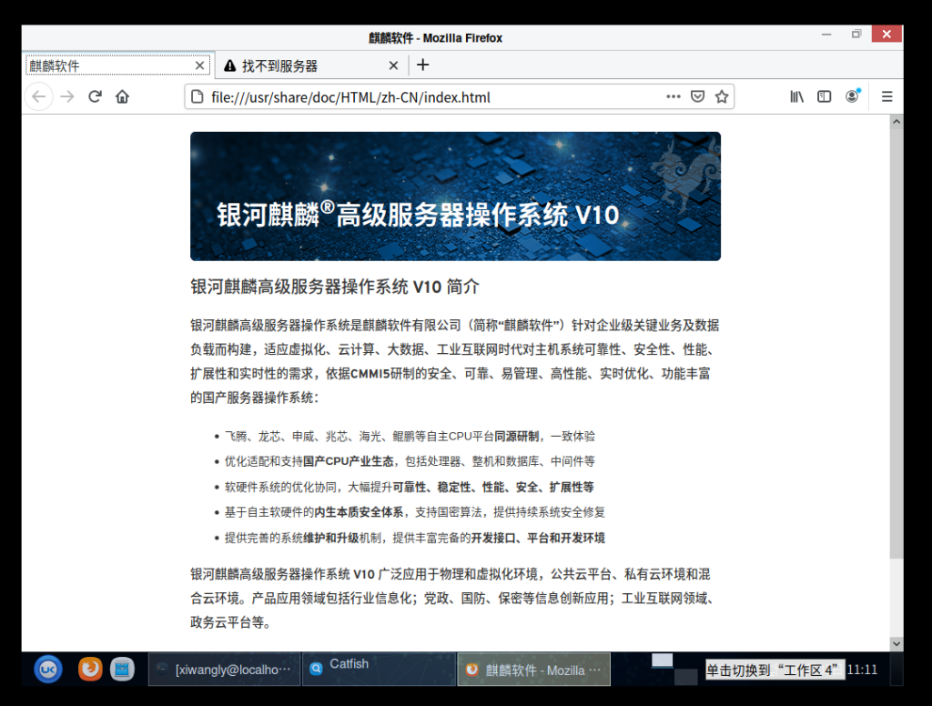Open the Library view history icon
Screen dimensions: 932x706
tap(796, 96)
